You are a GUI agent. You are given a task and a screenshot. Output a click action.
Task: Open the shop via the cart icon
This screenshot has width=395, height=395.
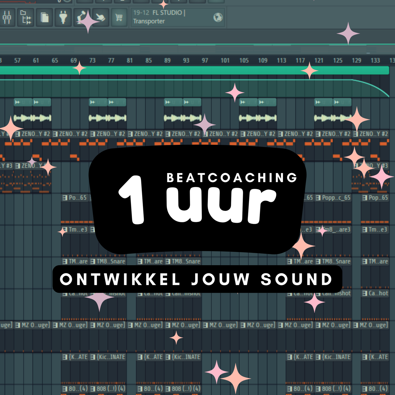coord(119,18)
